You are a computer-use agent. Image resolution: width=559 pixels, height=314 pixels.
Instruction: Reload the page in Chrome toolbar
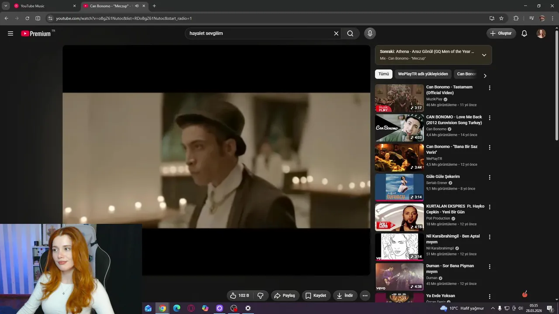[27, 18]
